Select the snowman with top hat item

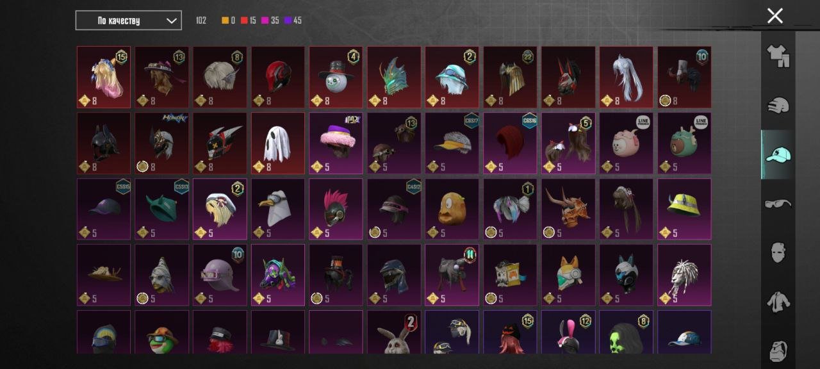pos(336,77)
